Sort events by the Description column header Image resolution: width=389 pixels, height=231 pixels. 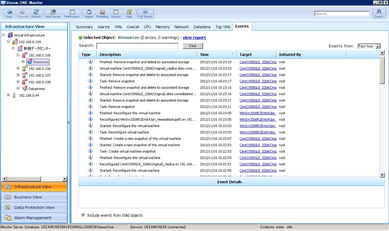click(146, 55)
